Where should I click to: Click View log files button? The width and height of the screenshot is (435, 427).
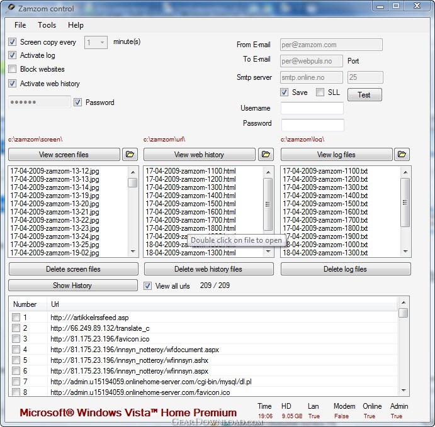tap(336, 154)
